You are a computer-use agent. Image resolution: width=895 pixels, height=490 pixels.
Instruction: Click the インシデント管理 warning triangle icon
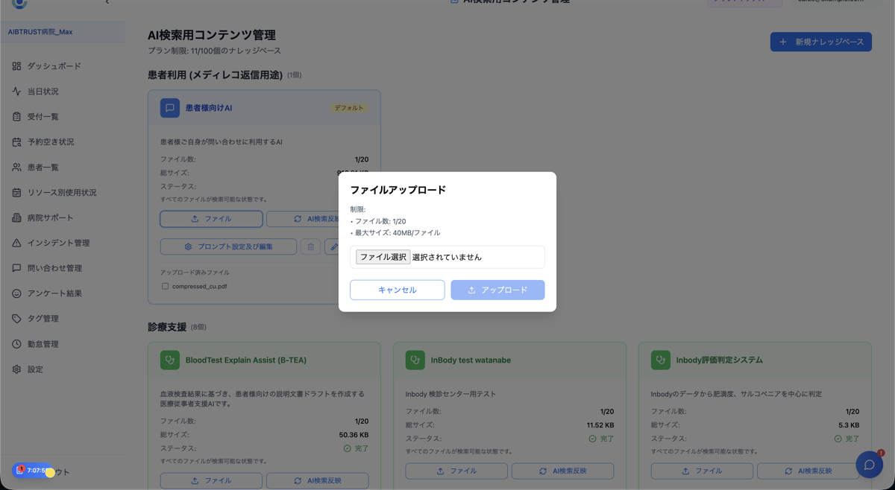click(15, 241)
